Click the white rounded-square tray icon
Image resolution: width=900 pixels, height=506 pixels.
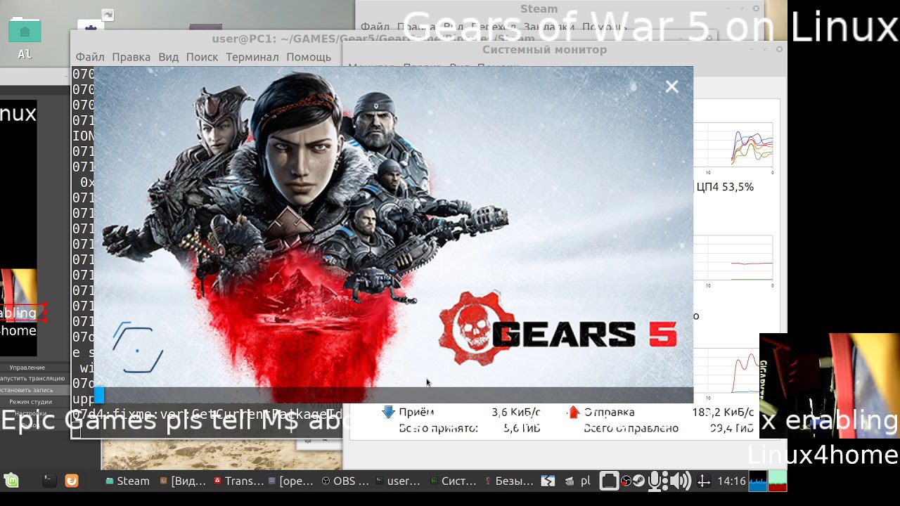609,481
